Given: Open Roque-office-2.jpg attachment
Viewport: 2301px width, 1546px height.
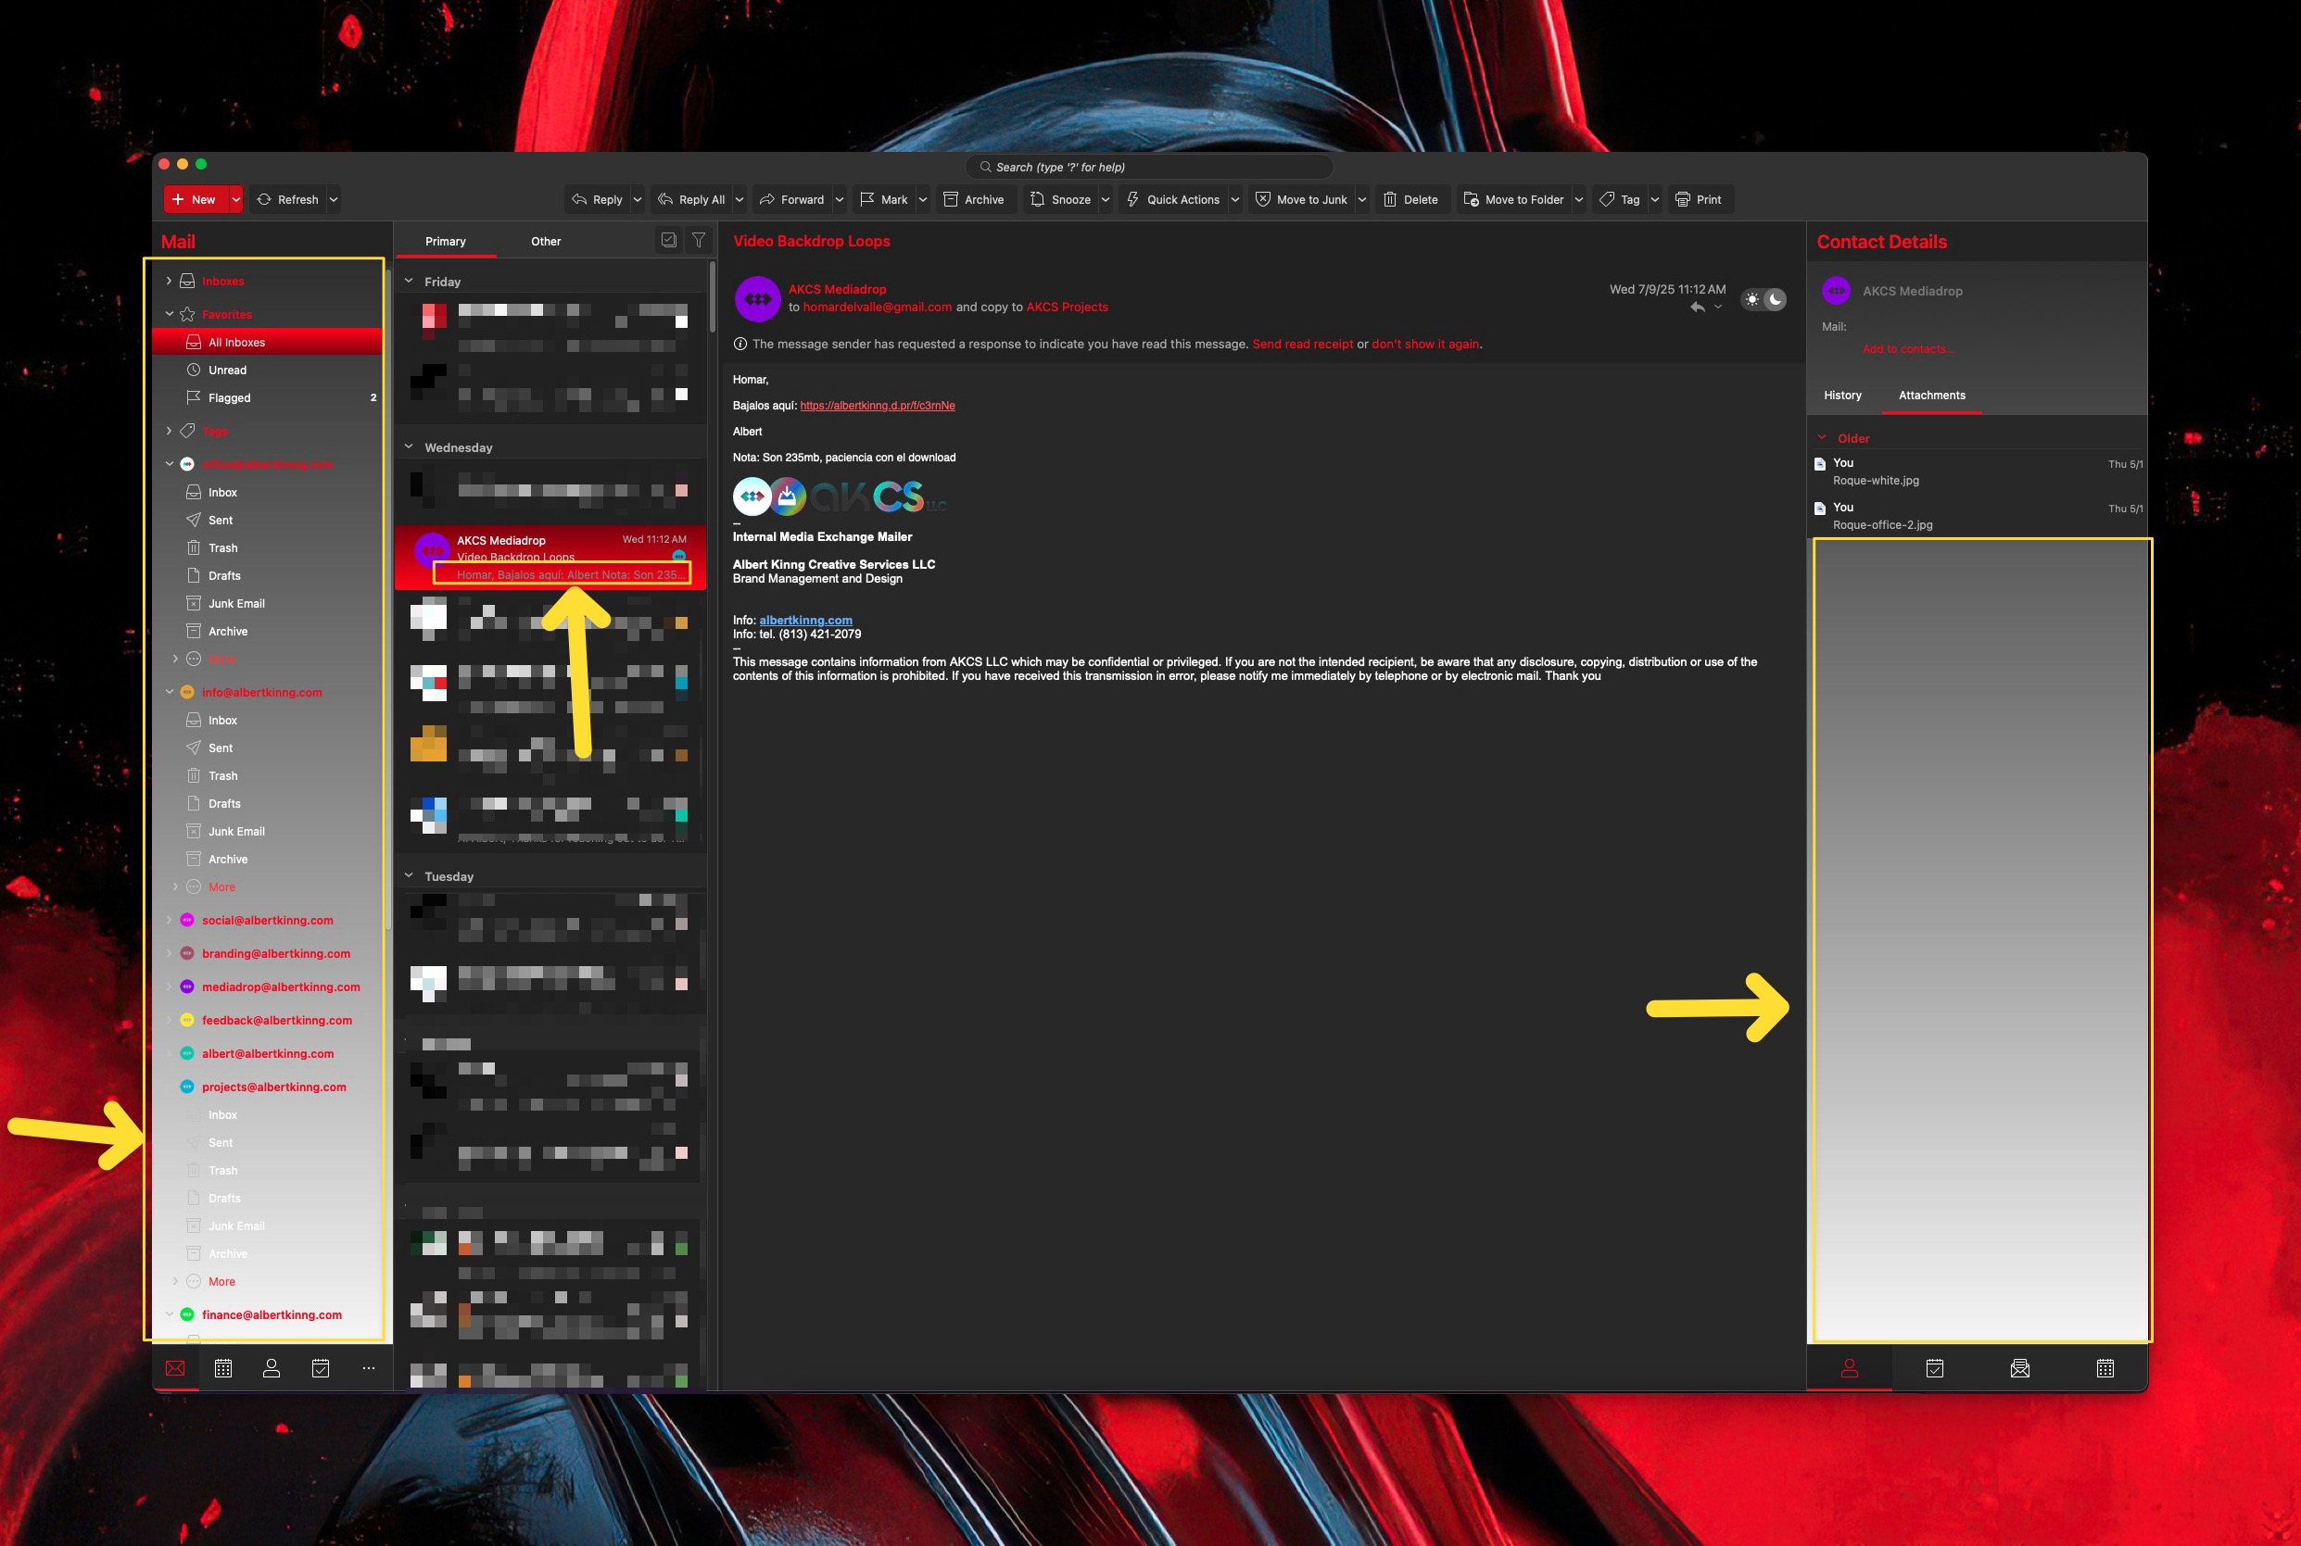Looking at the screenshot, I should pos(1978,516).
